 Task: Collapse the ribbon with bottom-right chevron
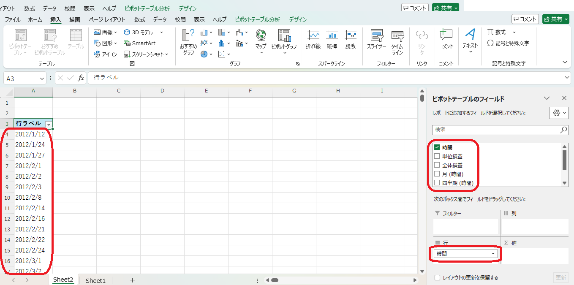click(565, 62)
